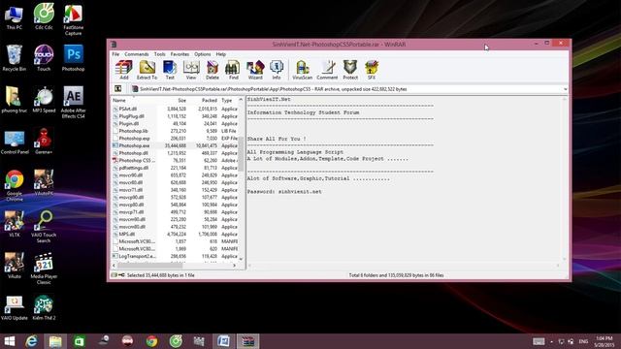This screenshot has height=349, width=621.
Task: Open File Explorer from the taskbar
Action: click(x=55, y=341)
